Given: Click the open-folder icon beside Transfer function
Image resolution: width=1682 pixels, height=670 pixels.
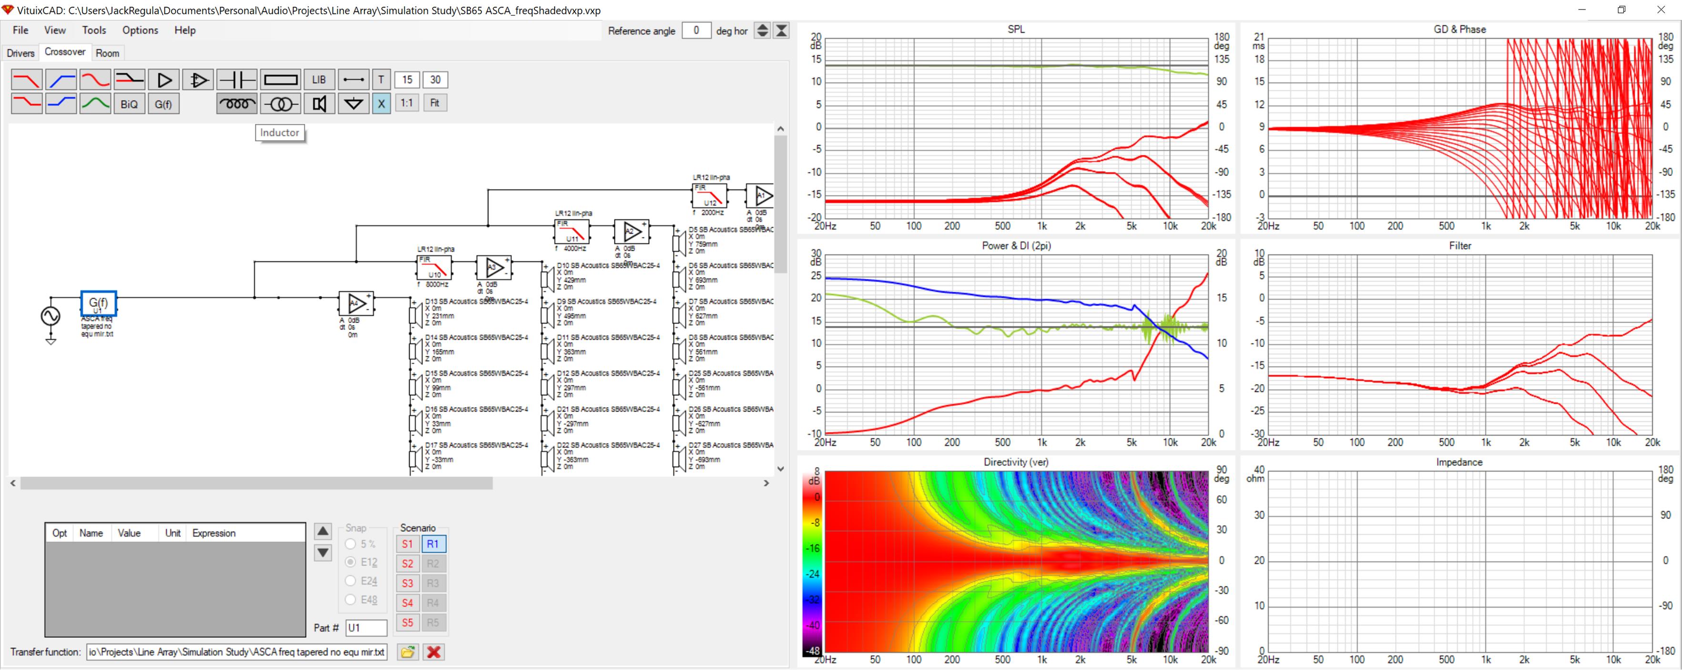Looking at the screenshot, I should point(408,652).
